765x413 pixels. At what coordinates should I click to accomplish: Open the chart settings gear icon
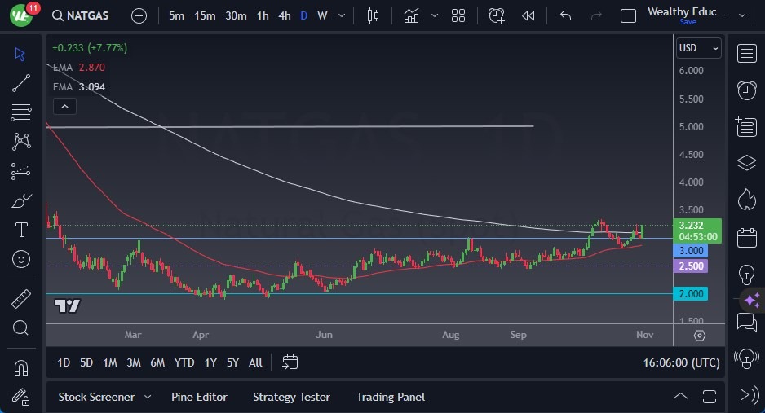click(x=700, y=335)
